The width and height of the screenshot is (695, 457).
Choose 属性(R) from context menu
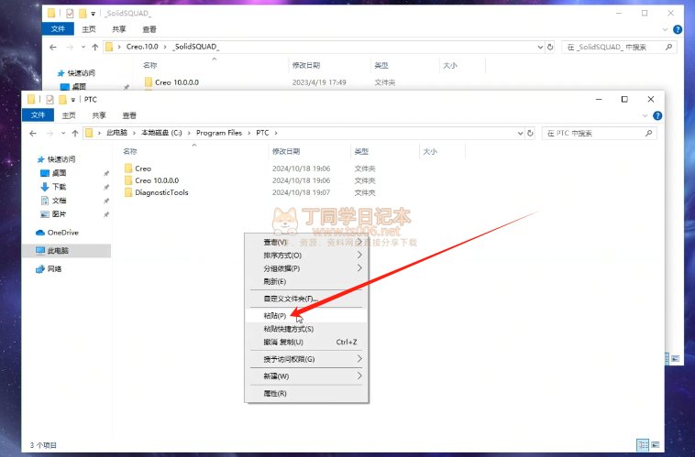tap(306, 393)
